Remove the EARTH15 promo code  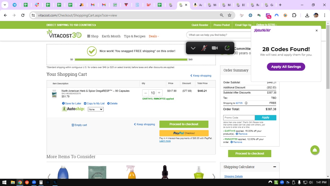point(241,134)
